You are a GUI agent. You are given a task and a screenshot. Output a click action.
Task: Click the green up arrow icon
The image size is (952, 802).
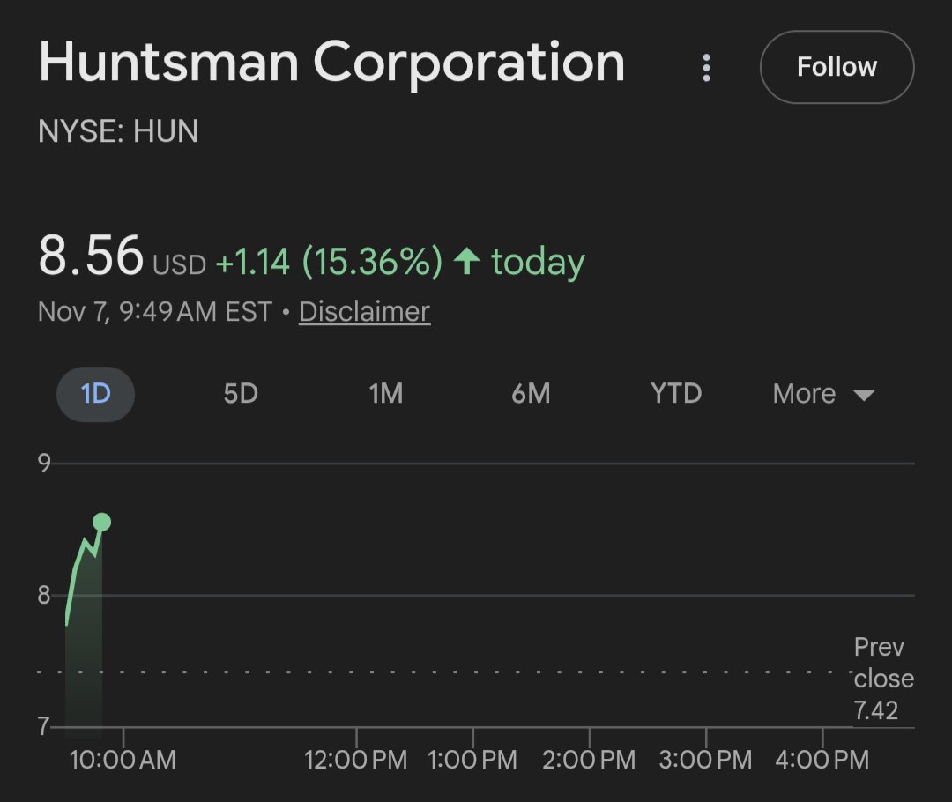[x=467, y=261]
